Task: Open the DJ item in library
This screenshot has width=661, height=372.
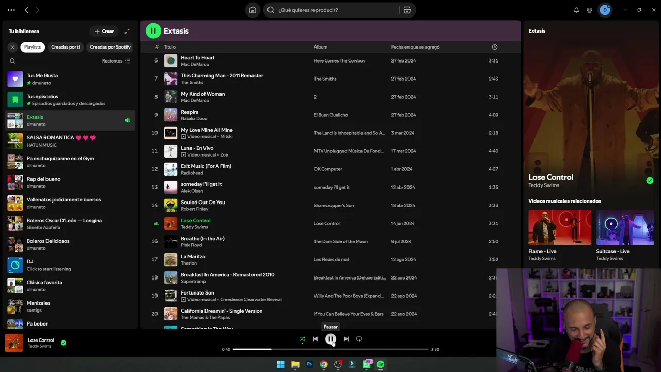Action: click(x=70, y=265)
